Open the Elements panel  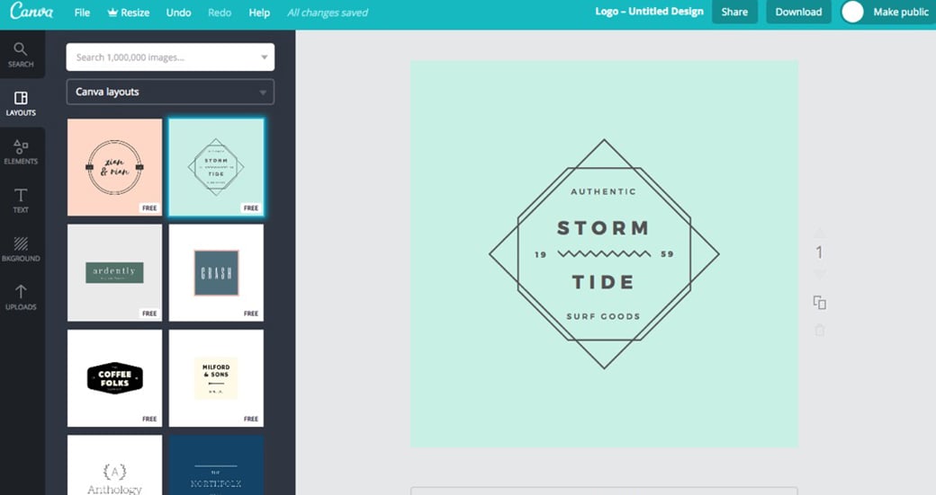click(21, 151)
